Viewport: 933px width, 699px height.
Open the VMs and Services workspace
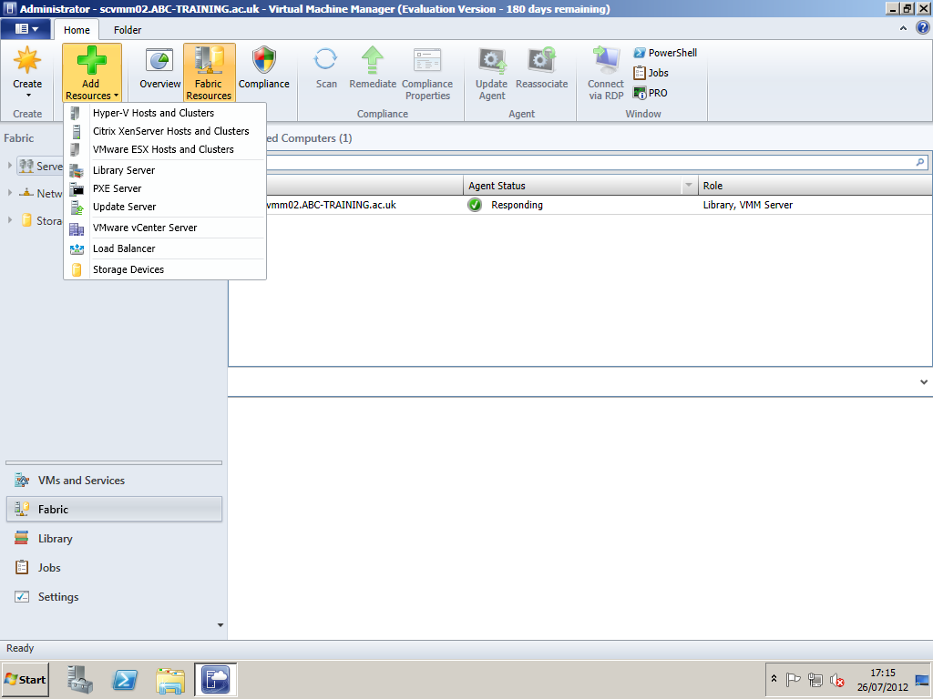point(114,481)
